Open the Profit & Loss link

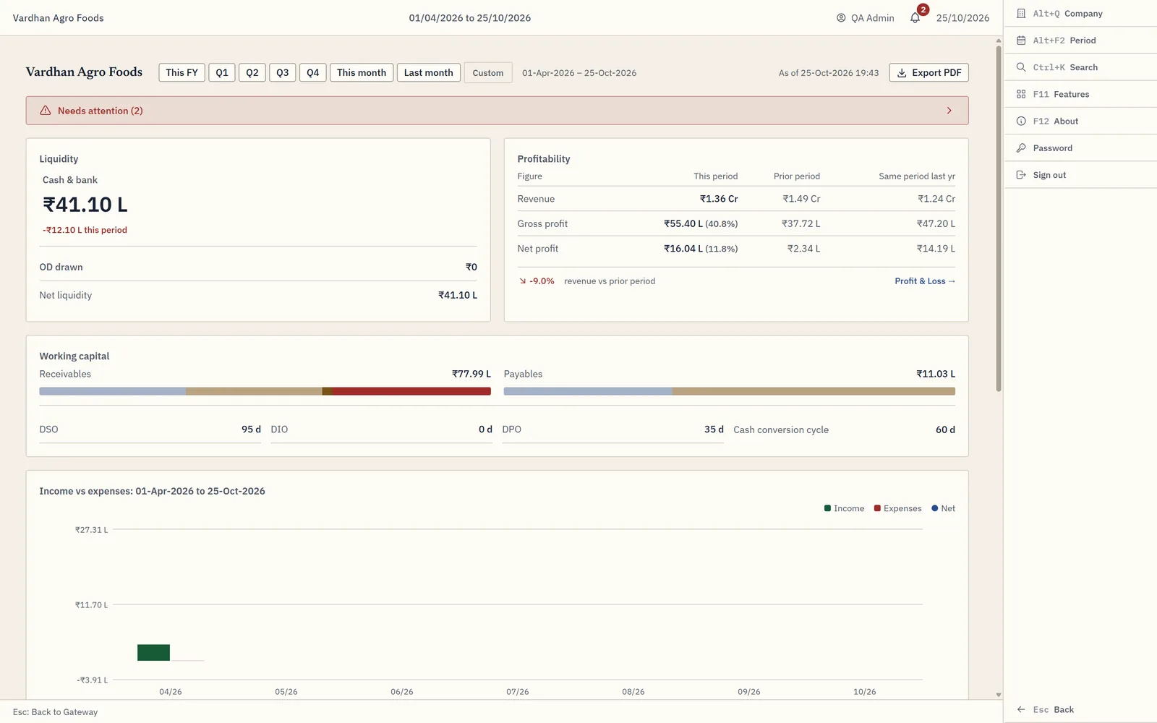(925, 281)
